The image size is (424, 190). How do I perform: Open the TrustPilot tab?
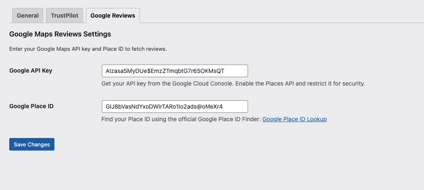(65, 16)
